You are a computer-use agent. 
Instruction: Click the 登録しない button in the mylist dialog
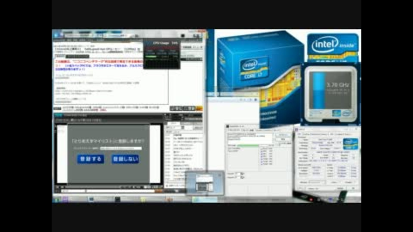(x=125, y=159)
